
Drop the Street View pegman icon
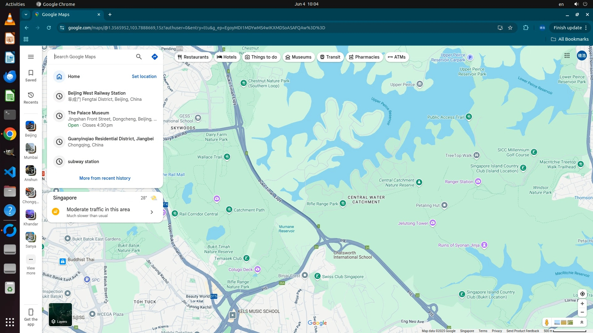click(x=547, y=323)
